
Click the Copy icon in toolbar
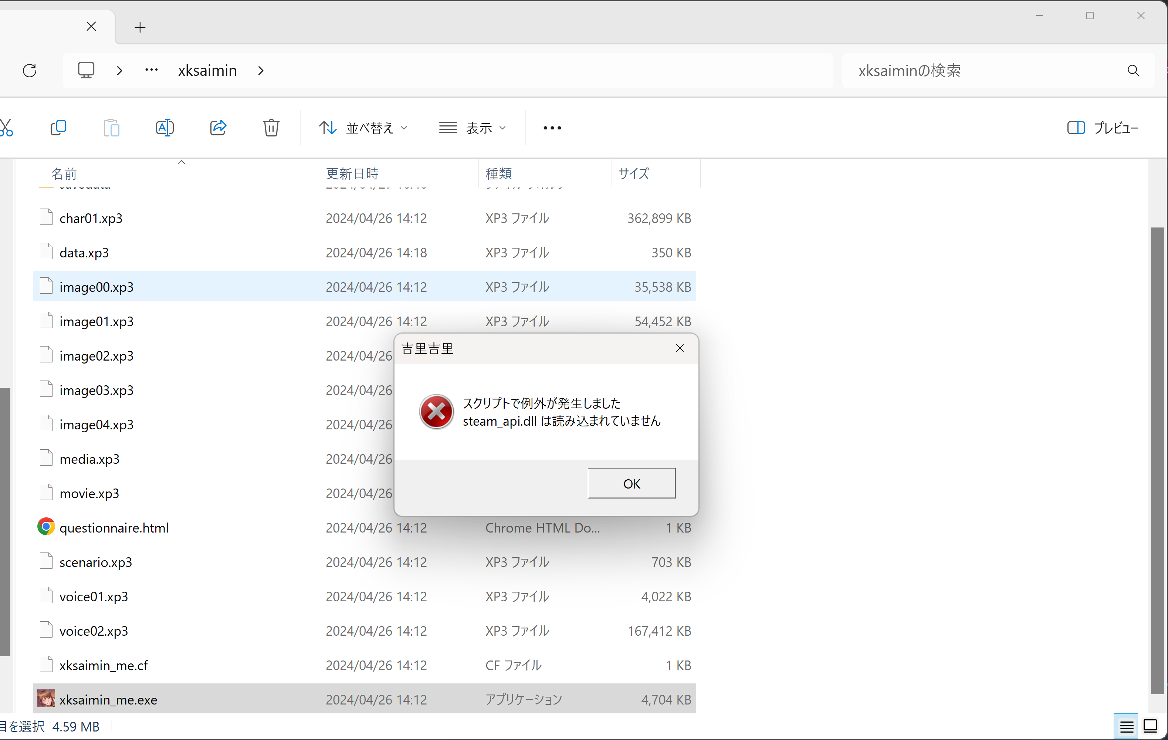point(58,128)
